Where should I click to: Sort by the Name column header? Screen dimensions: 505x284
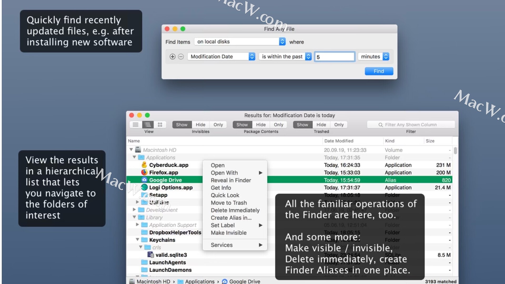coord(224,141)
